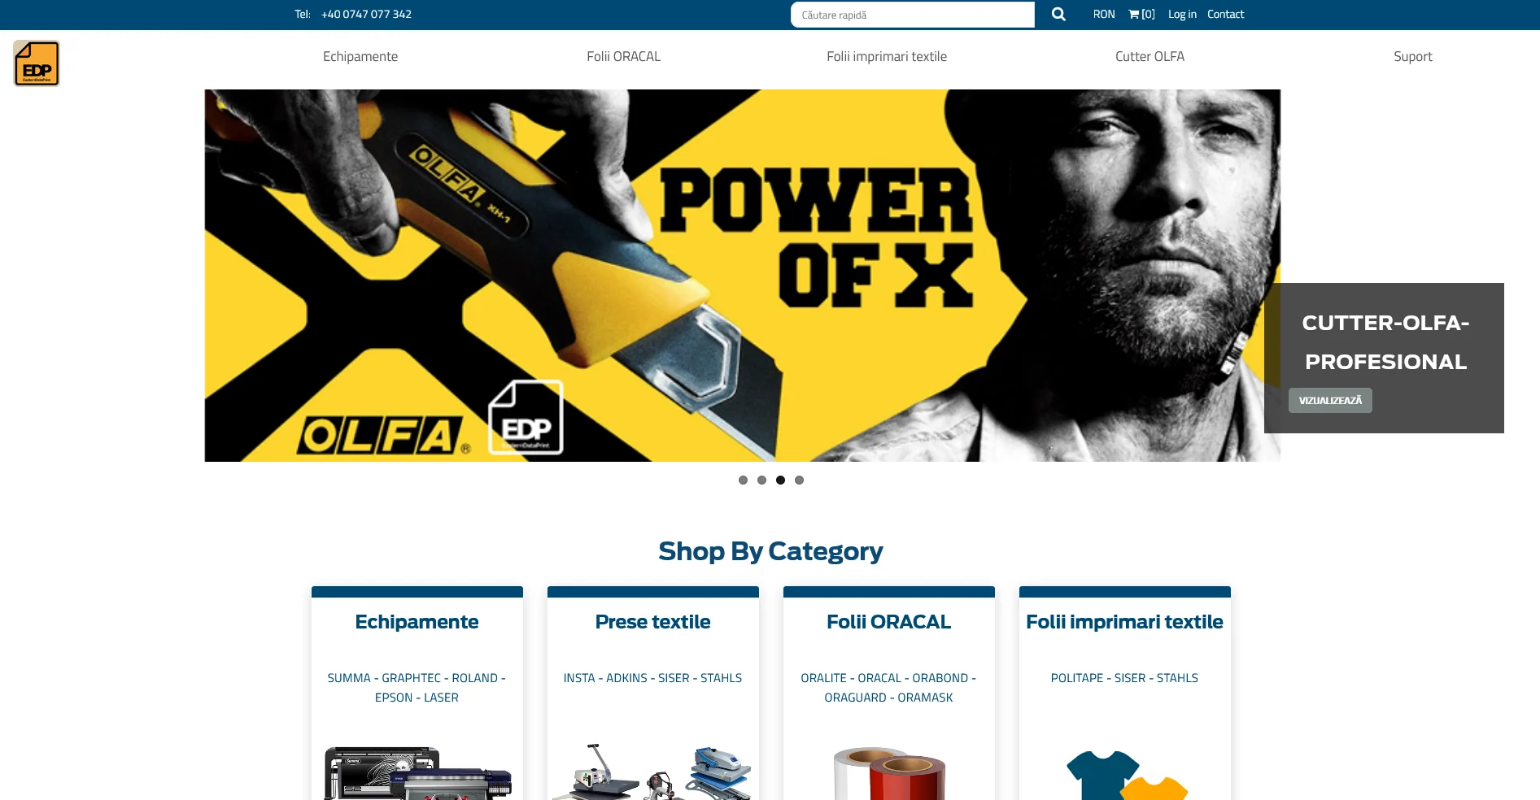Open the Contact link
The height and width of the screenshot is (800, 1540).
pos(1226,14)
